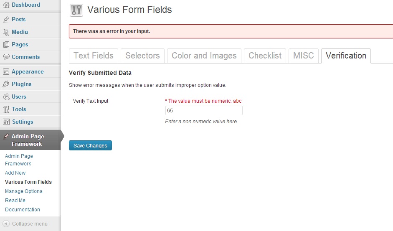Viewport: 393px width, 231px height.
Task: Click the Pages document icon
Action: click(x=6, y=44)
